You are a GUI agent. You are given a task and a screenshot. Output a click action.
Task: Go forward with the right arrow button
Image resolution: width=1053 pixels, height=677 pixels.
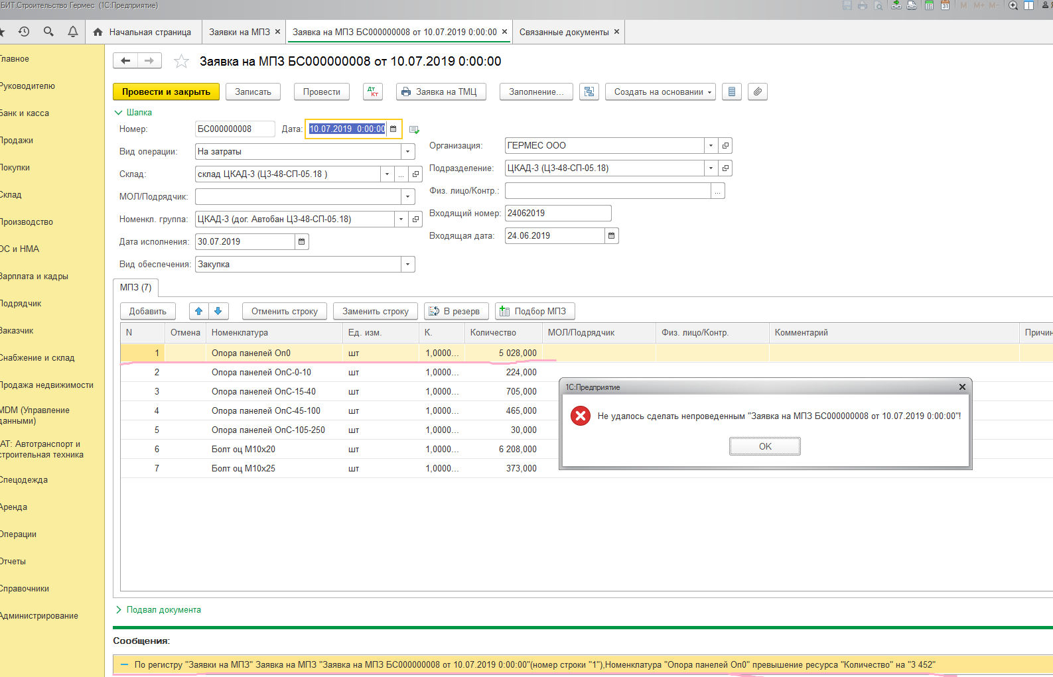click(x=149, y=61)
